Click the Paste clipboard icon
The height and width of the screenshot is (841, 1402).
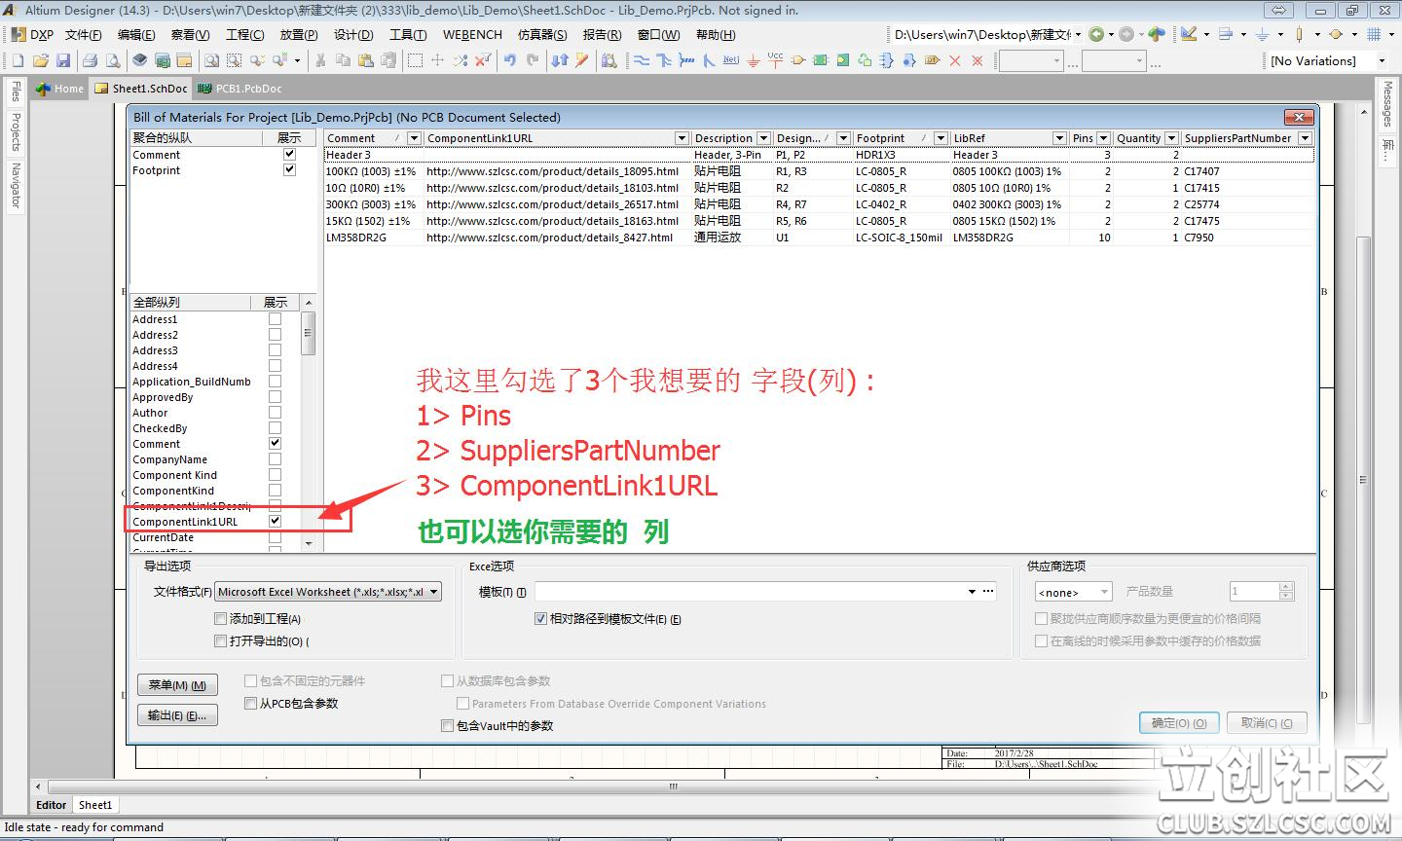pos(366,60)
